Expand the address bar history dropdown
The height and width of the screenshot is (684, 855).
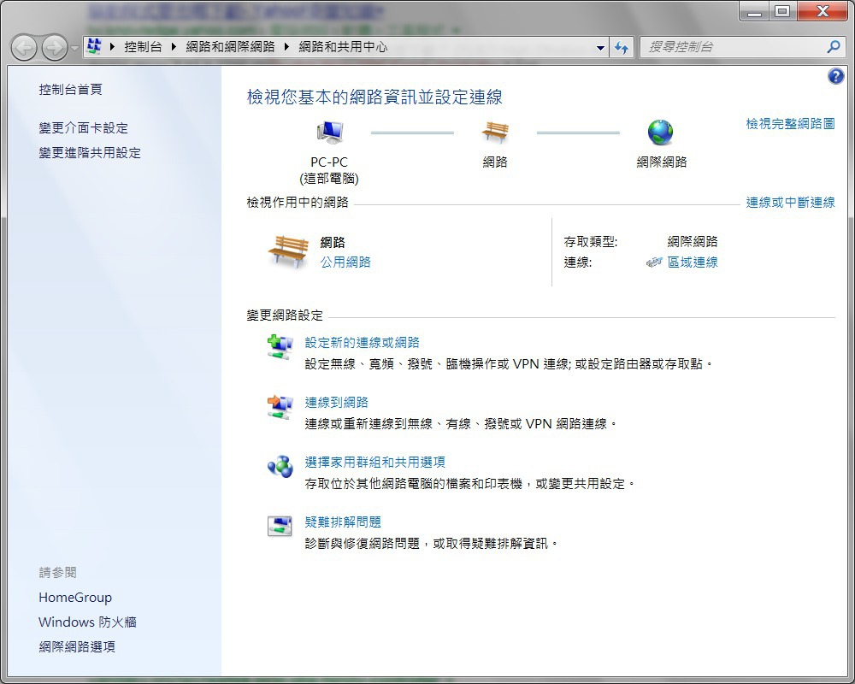point(600,48)
